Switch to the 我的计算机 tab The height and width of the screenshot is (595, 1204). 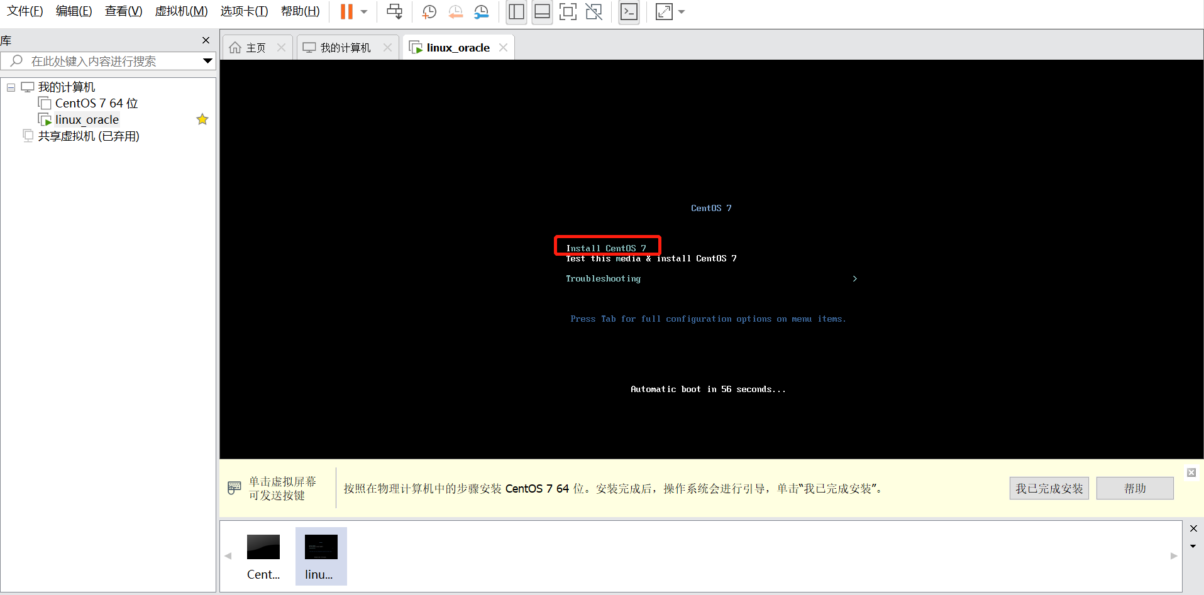click(338, 48)
